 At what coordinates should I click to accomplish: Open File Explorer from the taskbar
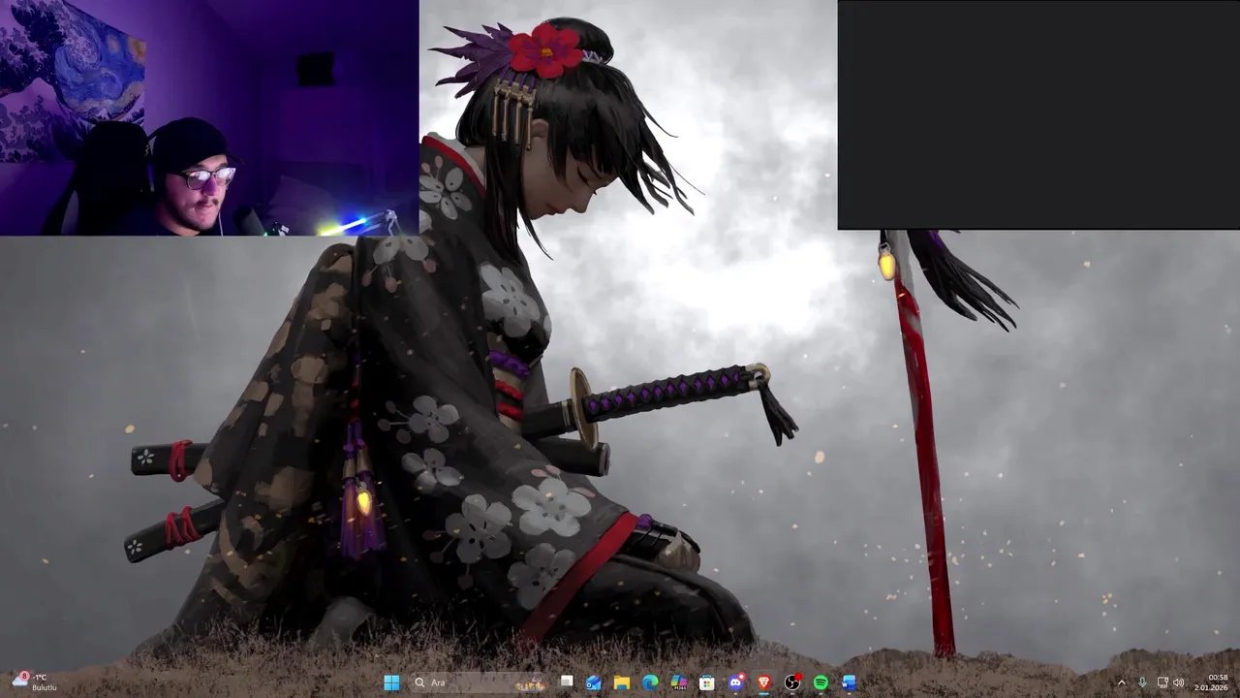click(x=622, y=682)
